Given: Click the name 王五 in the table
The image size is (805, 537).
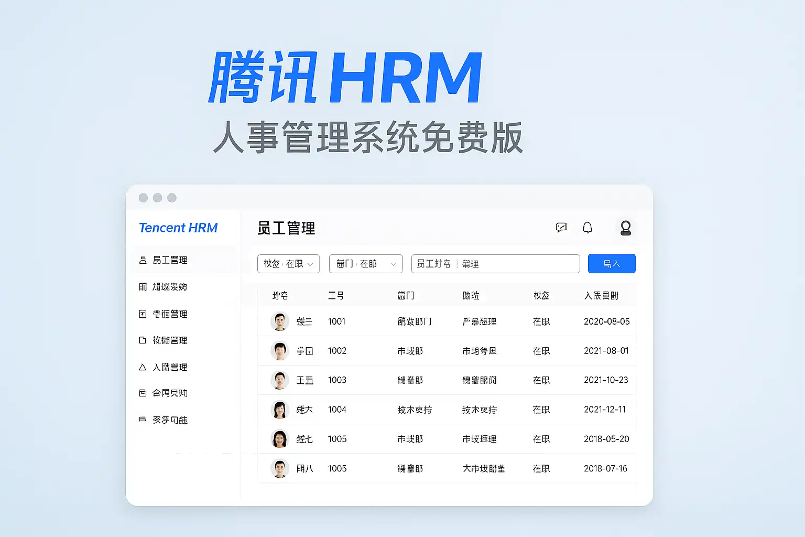Looking at the screenshot, I should pos(305,380).
